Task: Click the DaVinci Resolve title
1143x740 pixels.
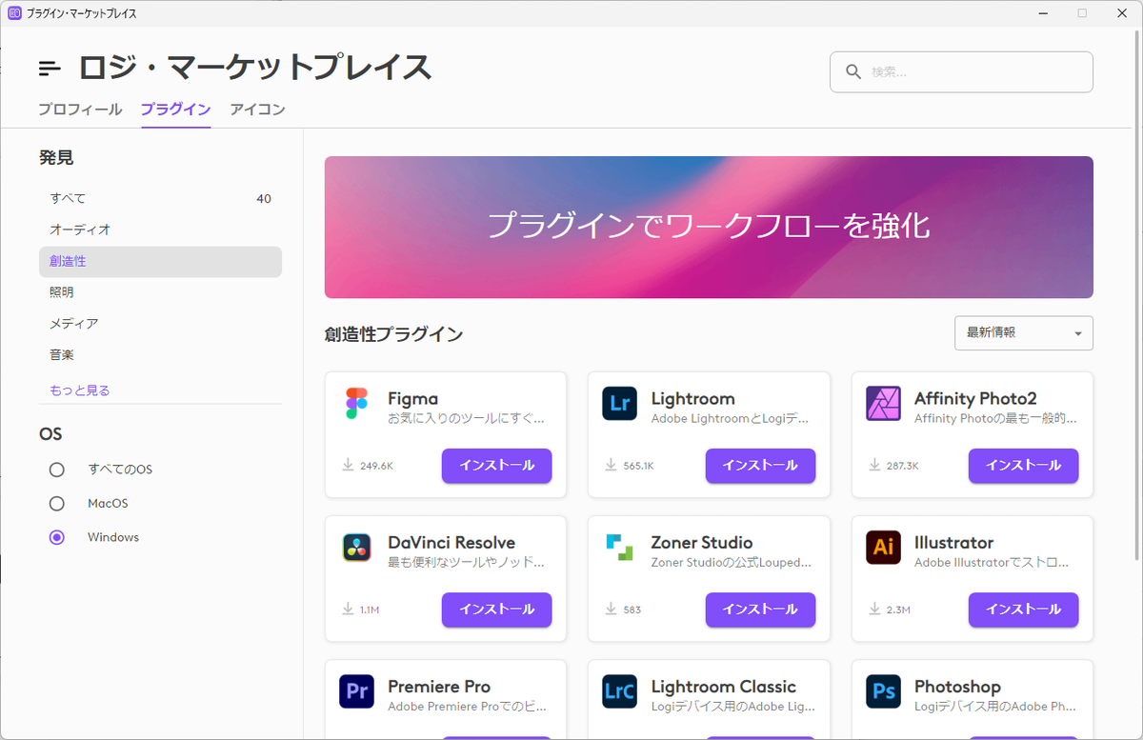Action: click(x=451, y=543)
